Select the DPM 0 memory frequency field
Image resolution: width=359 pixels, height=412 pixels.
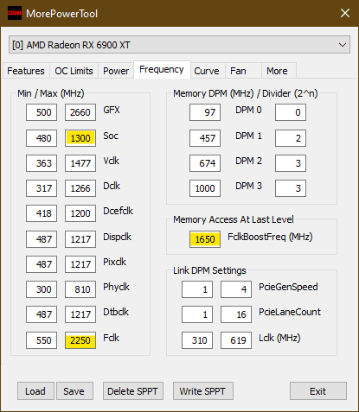coord(205,112)
